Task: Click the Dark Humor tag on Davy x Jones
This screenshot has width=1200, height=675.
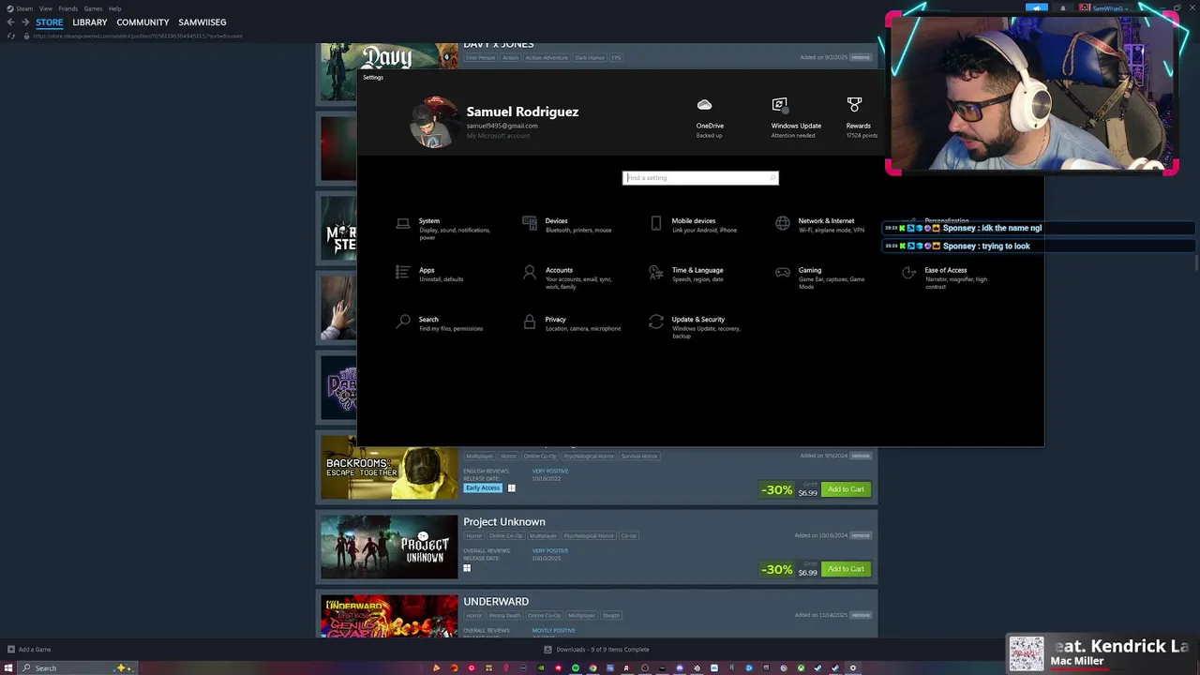Action: coord(590,57)
